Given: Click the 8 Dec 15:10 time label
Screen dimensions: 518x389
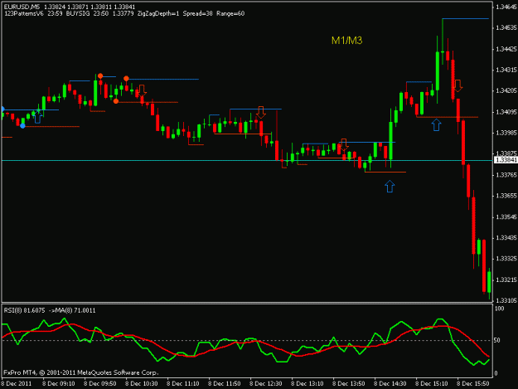Looking at the screenshot, I should pyautogui.click(x=432, y=384).
